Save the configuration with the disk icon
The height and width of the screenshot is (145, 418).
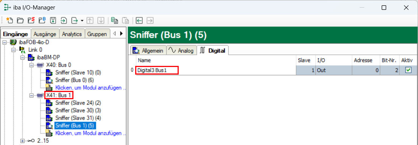tap(53, 20)
